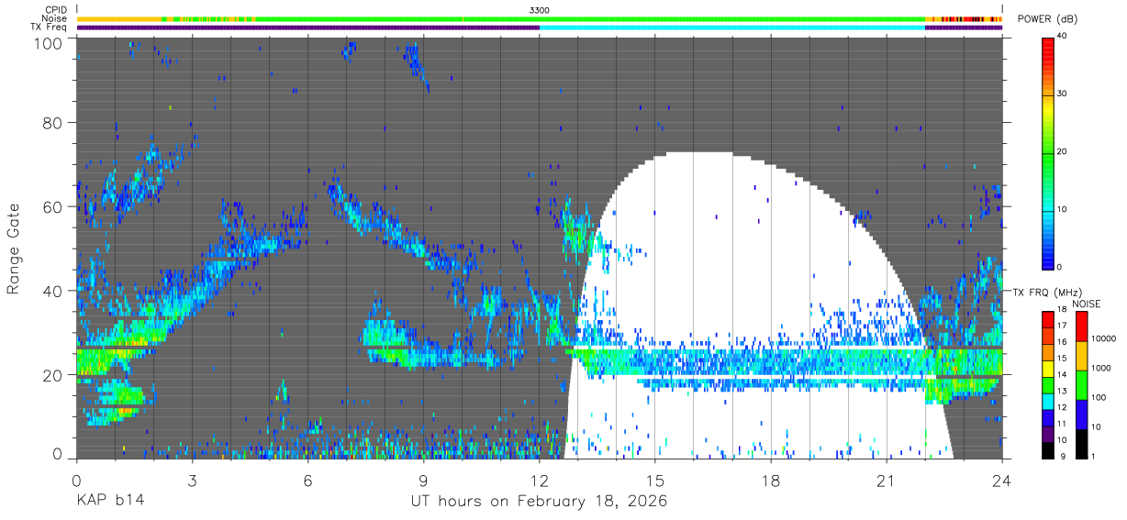Click the 11 label on TX FRQ scale
1127x520 pixels.
1062,424
